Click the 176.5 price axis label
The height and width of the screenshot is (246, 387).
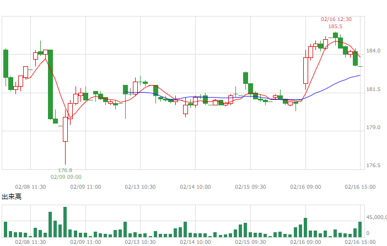pos(373,165)
